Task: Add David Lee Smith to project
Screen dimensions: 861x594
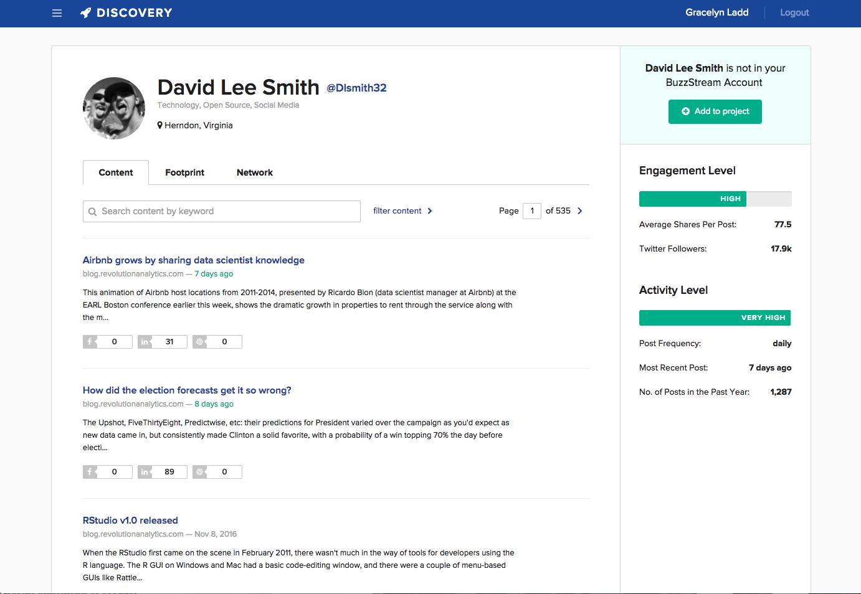Action: (715, 111)
